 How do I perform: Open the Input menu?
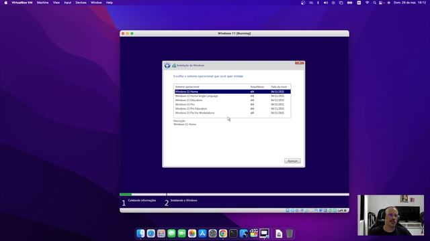click(67, 3)
